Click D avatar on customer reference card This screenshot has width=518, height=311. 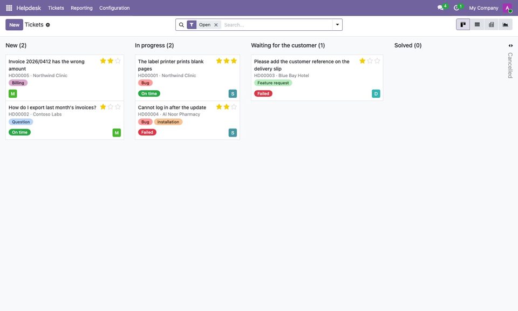[x=376, y=94]
